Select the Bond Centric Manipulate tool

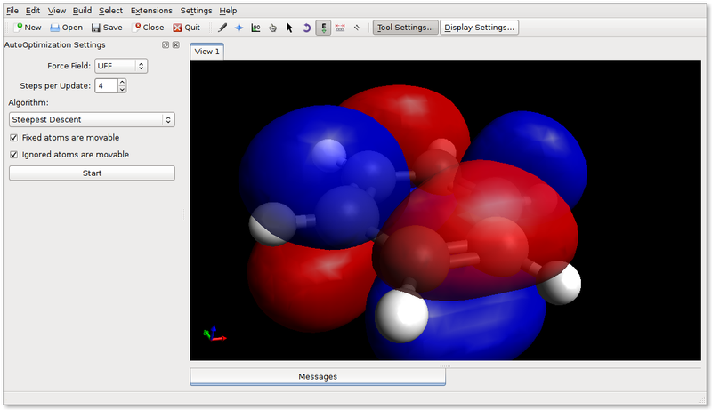pyautogui.click(x=255, y=28)
